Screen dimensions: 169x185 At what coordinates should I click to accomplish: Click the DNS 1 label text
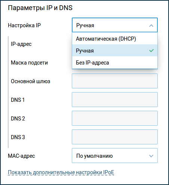(x=18, y=100)
